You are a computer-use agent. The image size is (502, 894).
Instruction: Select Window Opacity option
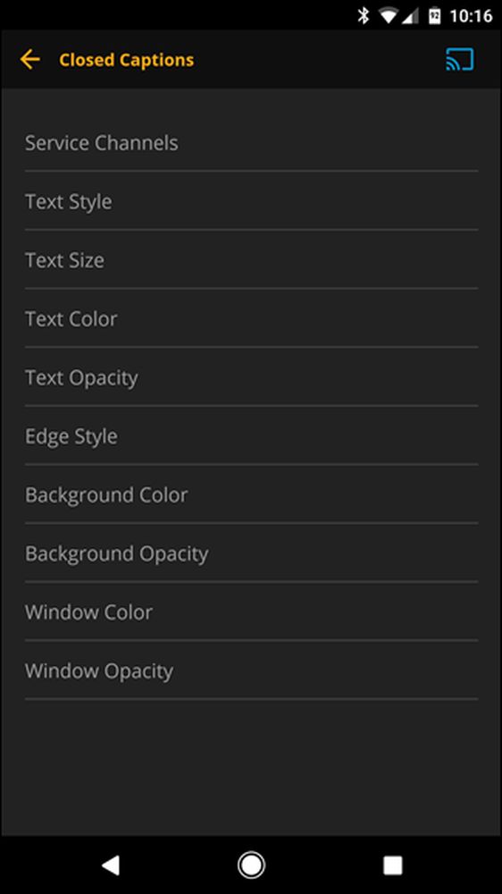coord(251,670)
